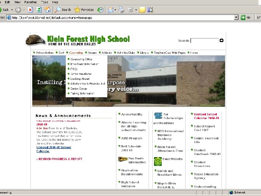
Task: Click the school bus icon
Action: (x=123, y=159)
